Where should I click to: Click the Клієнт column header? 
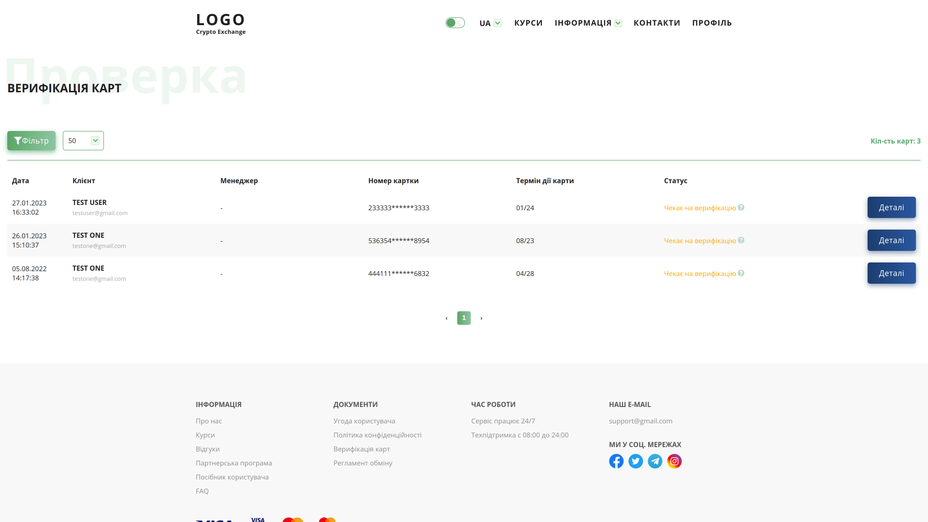coord(84,181)
